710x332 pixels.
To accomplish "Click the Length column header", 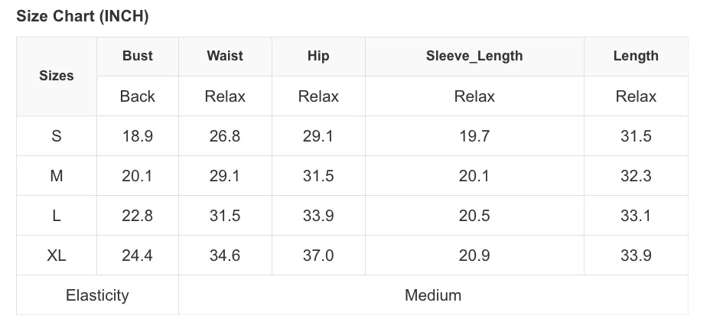I will click(636, 56).
